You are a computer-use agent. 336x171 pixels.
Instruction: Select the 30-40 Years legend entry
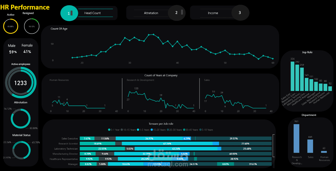(190, 130)
